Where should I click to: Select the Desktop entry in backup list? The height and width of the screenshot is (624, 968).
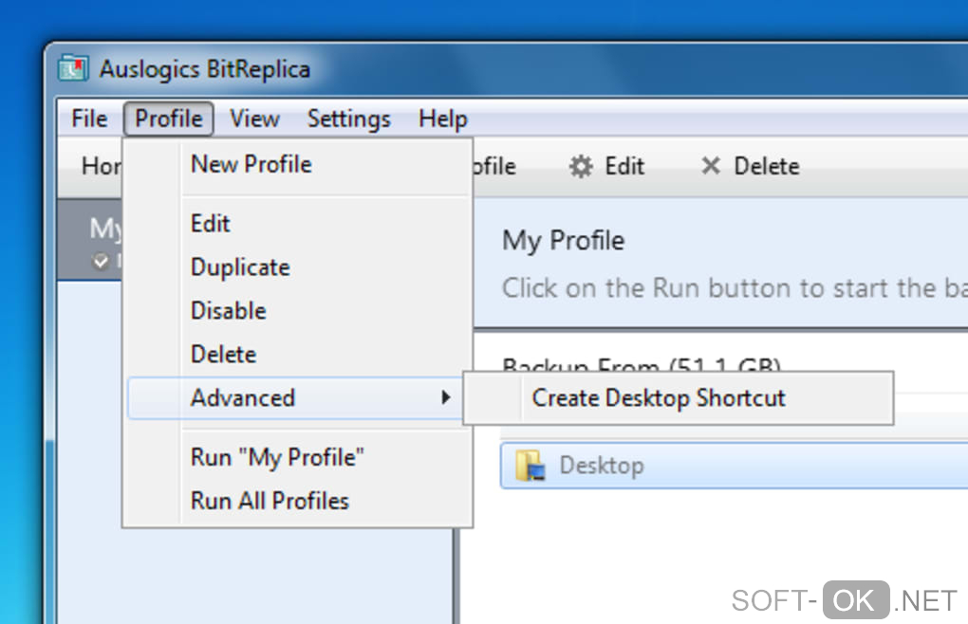[x=601, y=466]
